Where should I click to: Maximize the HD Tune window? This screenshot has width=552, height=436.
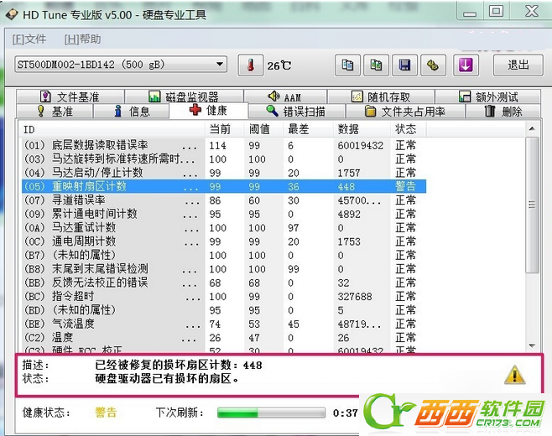tap(496, 11)
